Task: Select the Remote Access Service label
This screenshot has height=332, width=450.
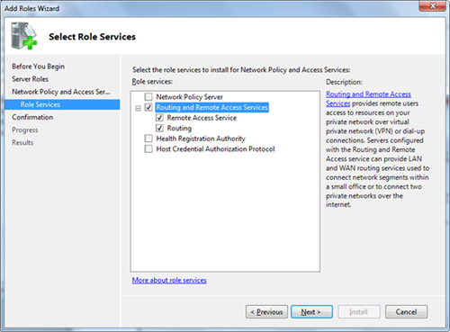Action: click(x=202, y=118)
